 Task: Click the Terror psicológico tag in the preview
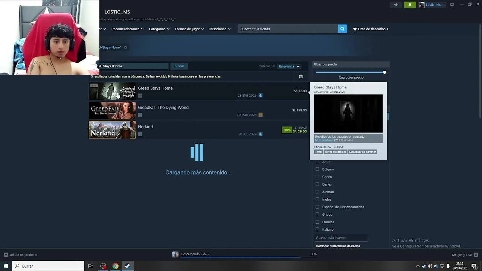coord(336,152)
